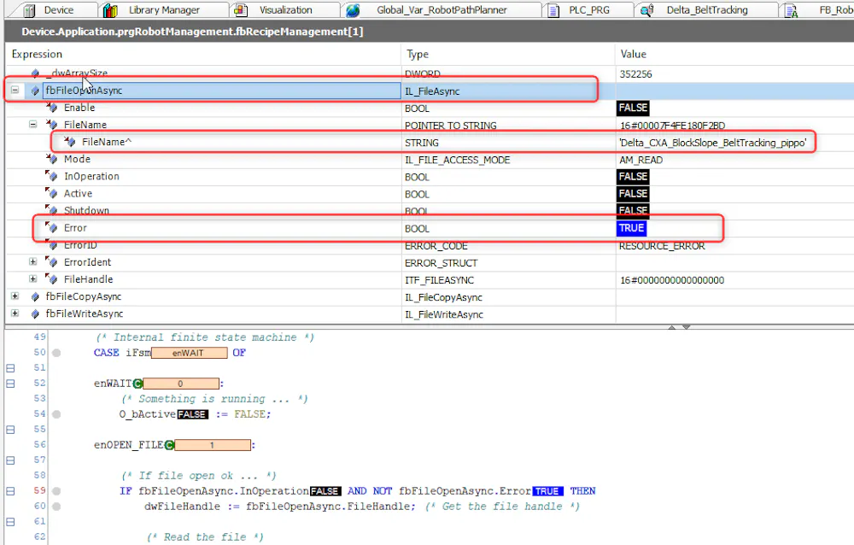The height and width of the screenshot is (545, 854).
Task: Collapse the code fold at line 51
Action: [10, 368]
